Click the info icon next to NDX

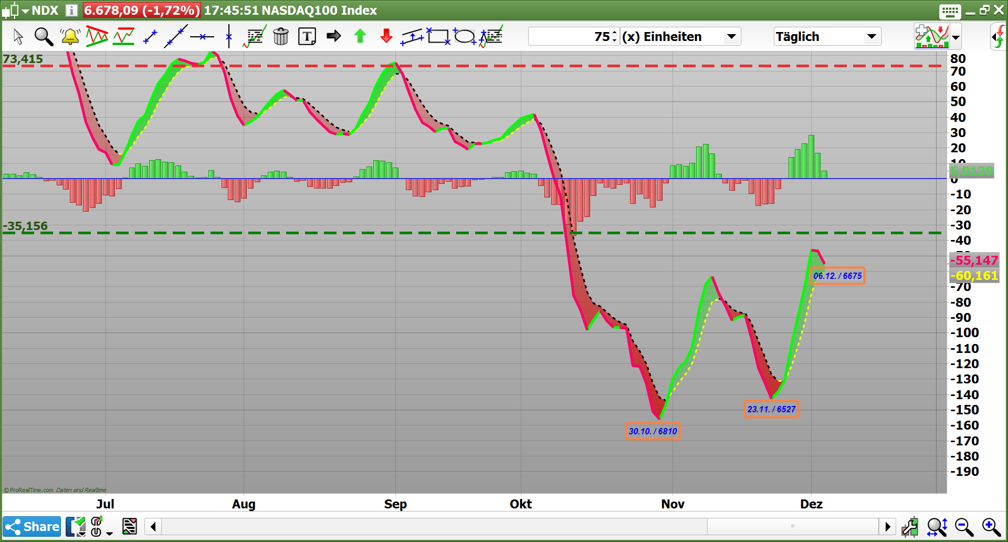[72, 10]
